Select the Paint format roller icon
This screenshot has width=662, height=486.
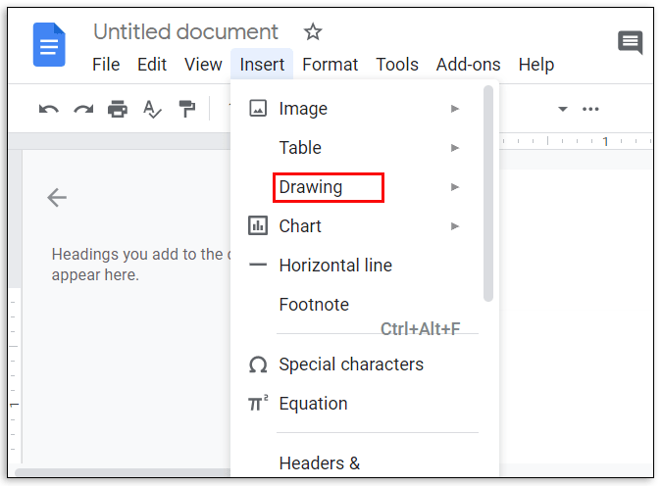[x=186, y=109]
